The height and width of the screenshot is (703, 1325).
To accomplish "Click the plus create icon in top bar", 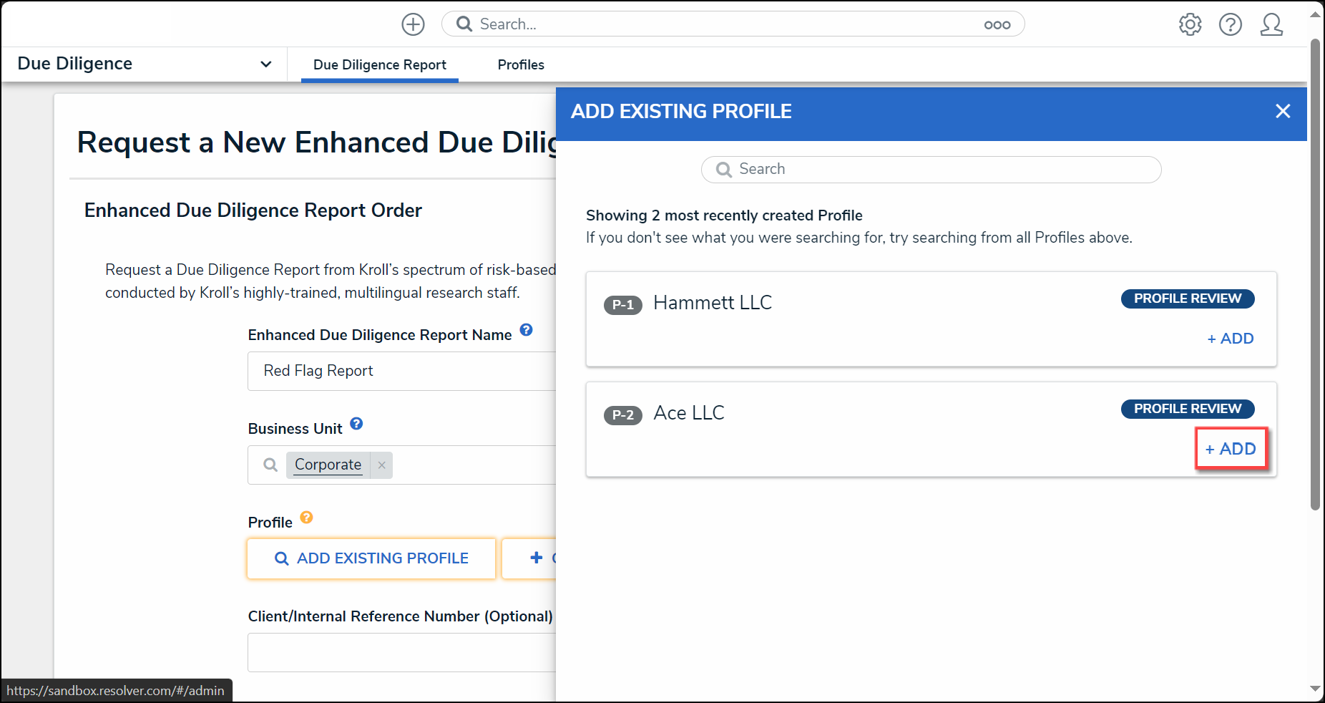I will [413, 24].
